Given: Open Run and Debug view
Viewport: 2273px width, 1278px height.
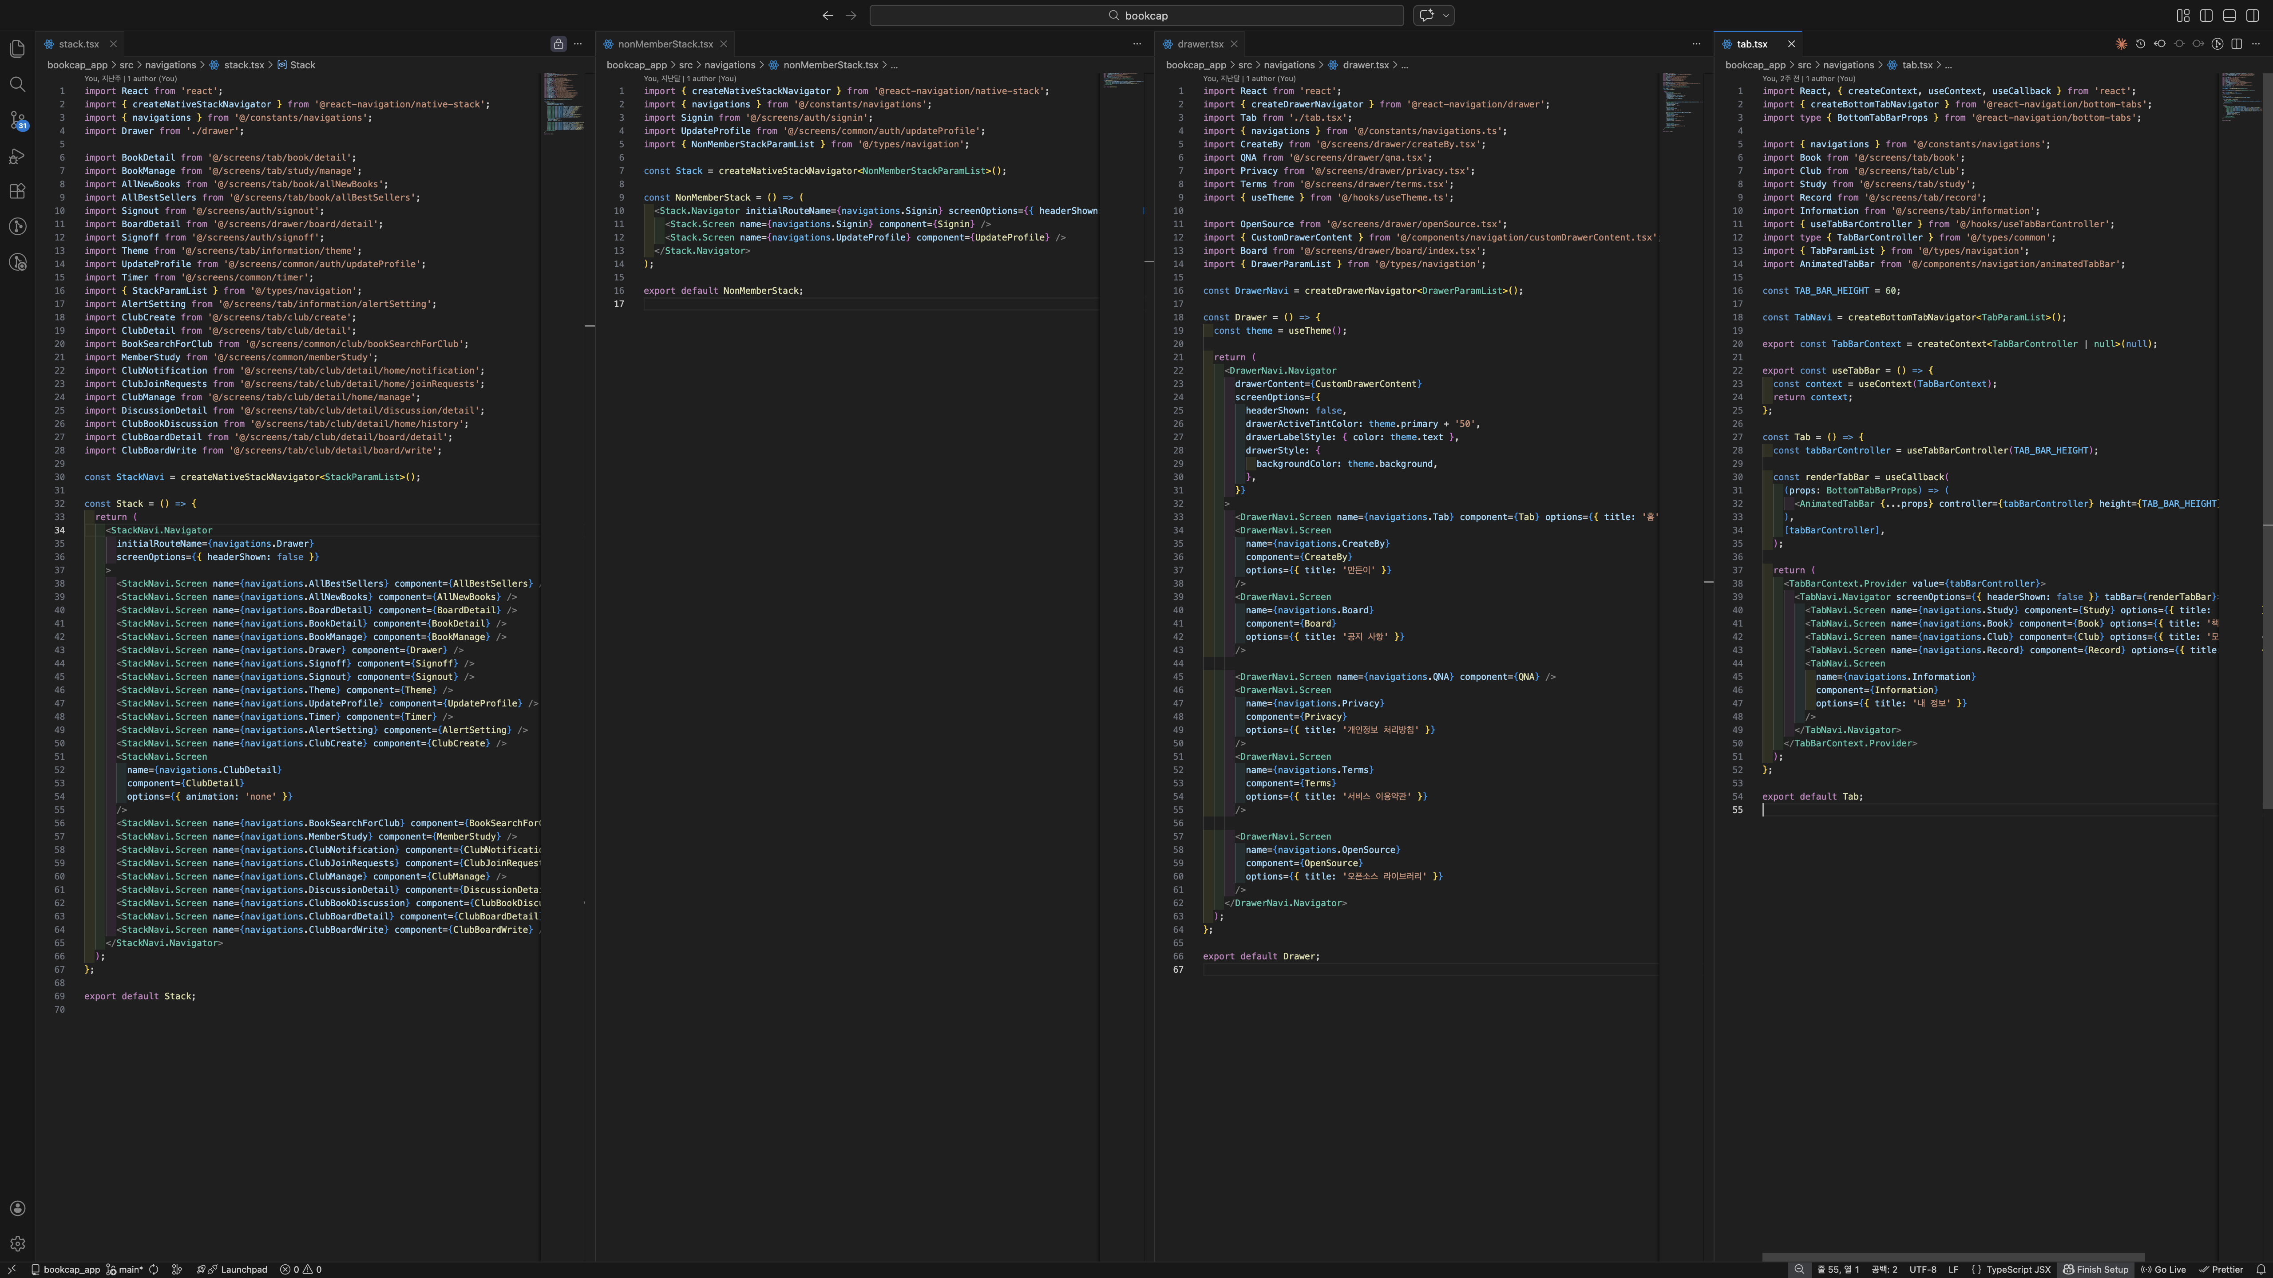Looking at the screenshot, I should [x=17, y=156].
